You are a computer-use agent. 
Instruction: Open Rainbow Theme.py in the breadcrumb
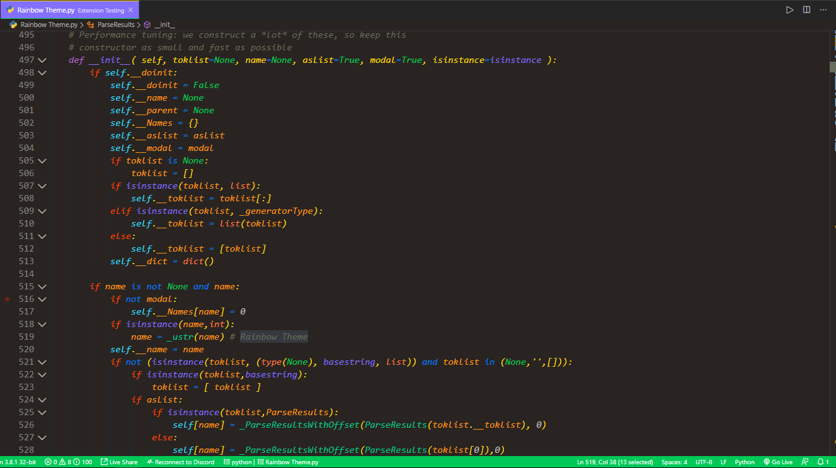[43, 25]
